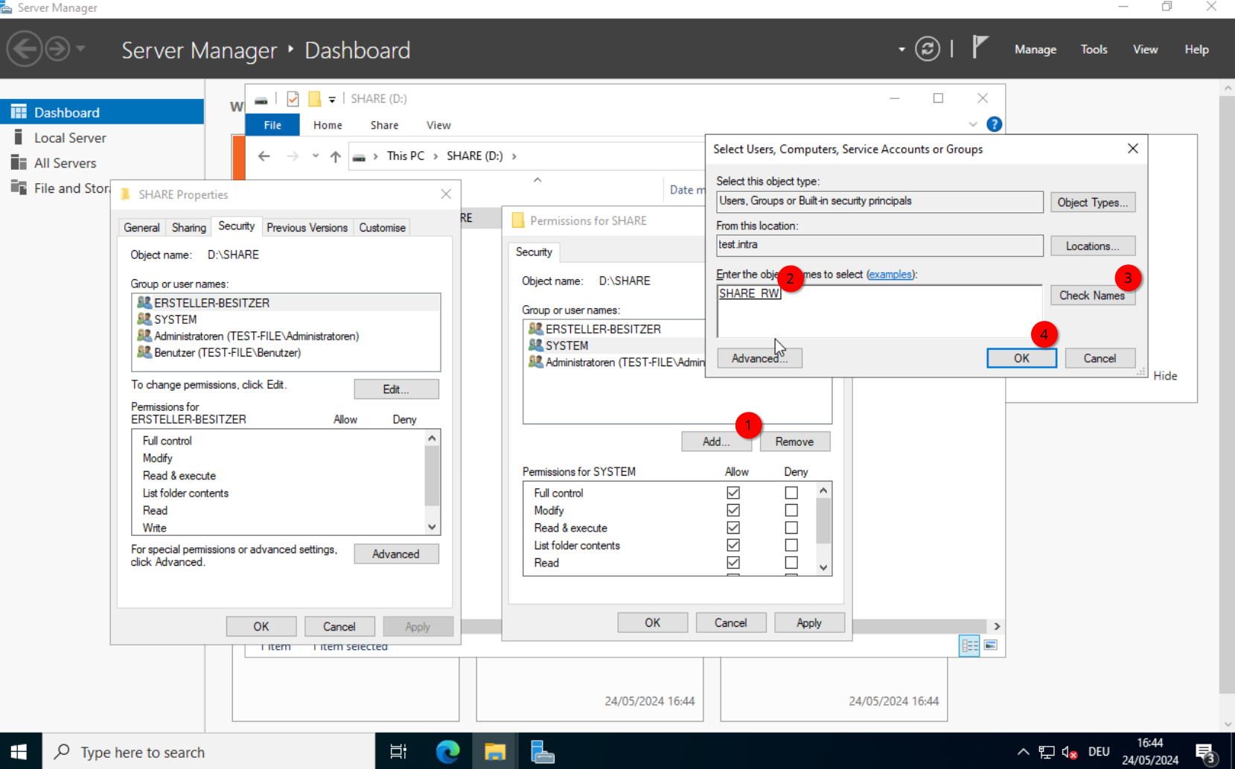
Task: Click the muted volume tray icon
Action: [x=1070, y=752]
